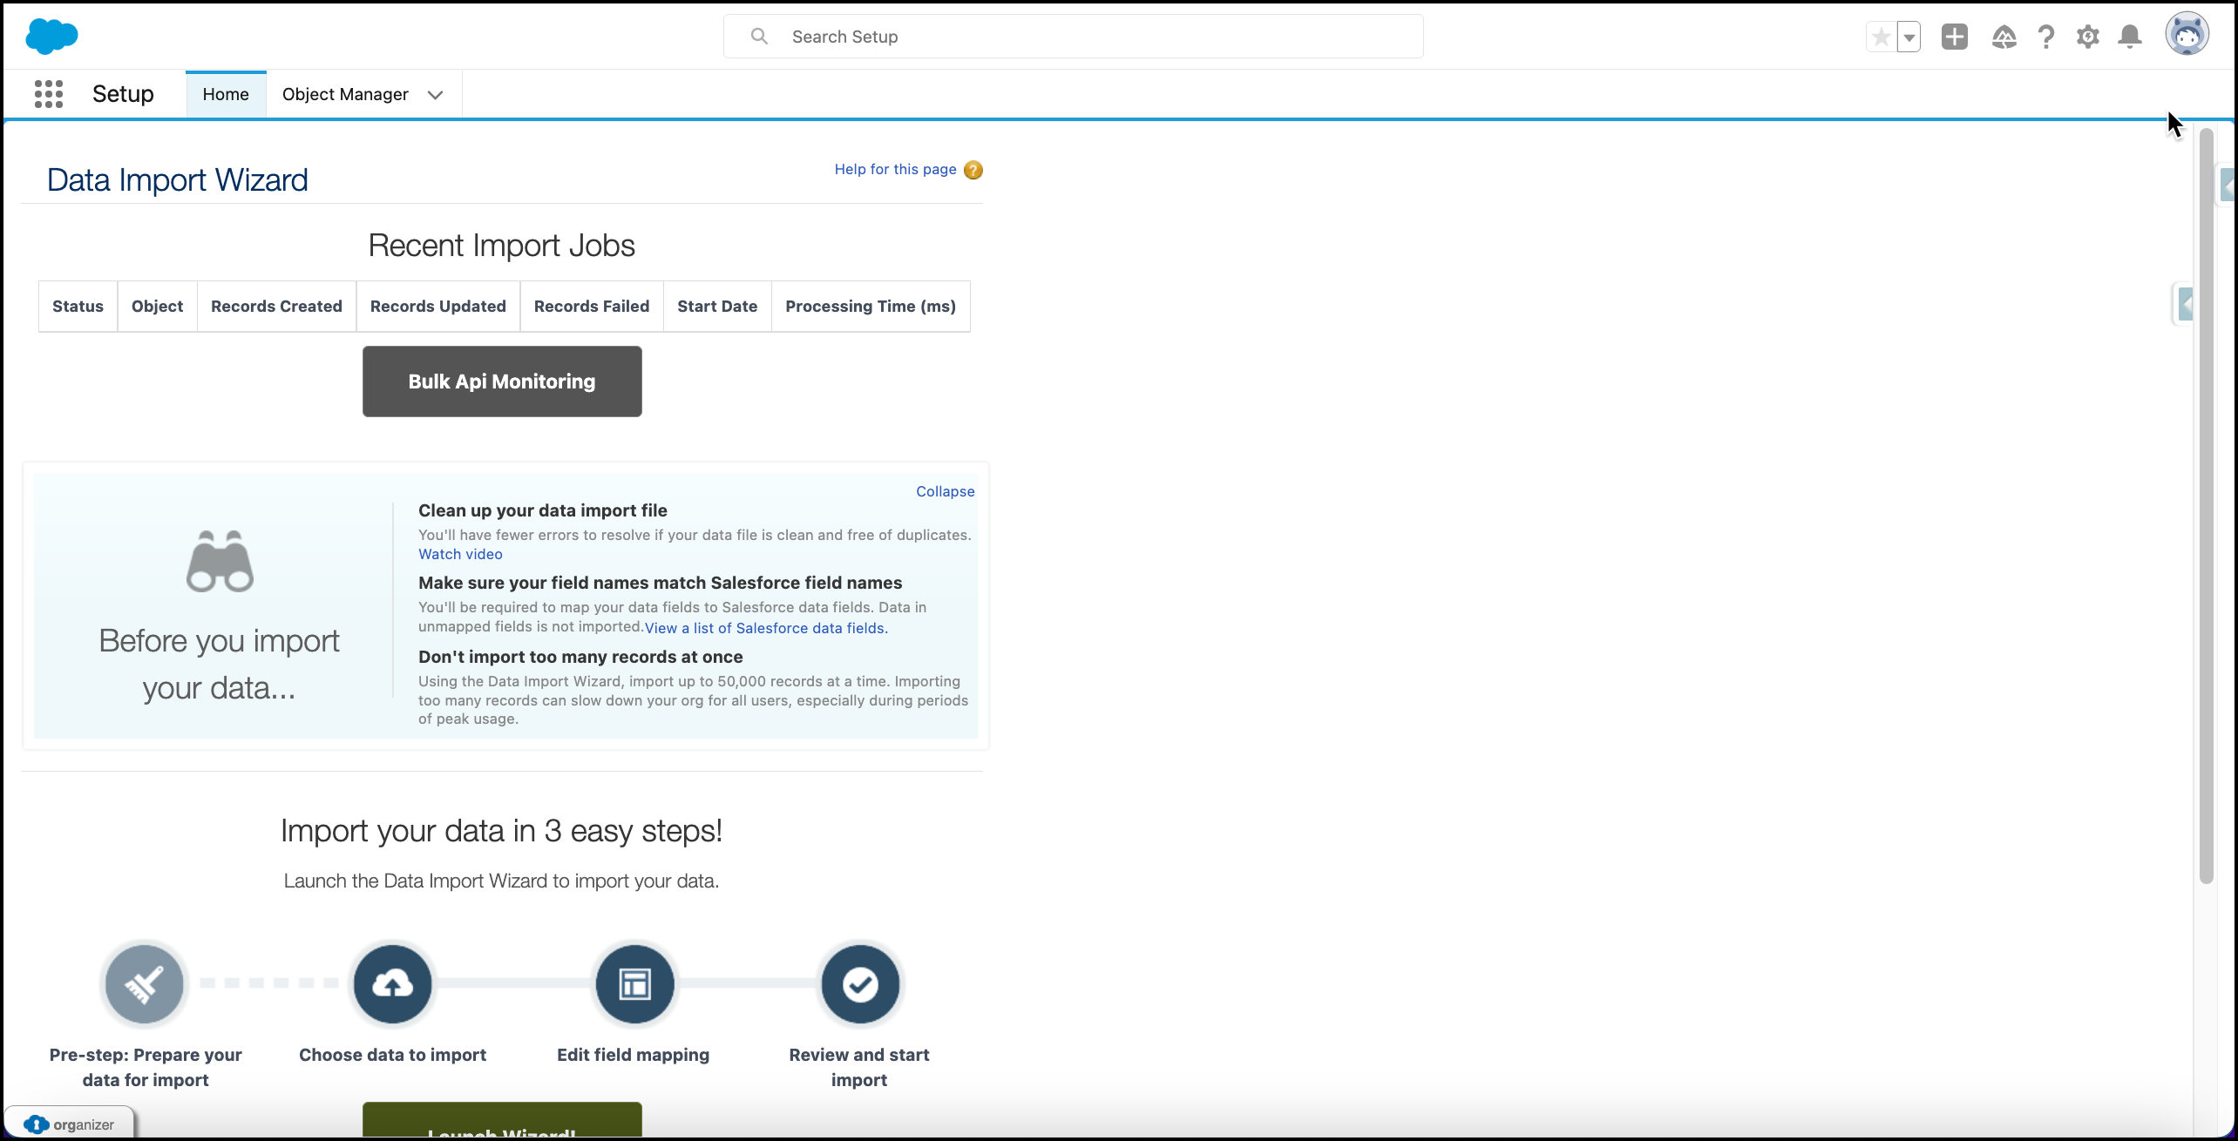Switch to the Home tab

pyautogui.click(x=226, y=94)
